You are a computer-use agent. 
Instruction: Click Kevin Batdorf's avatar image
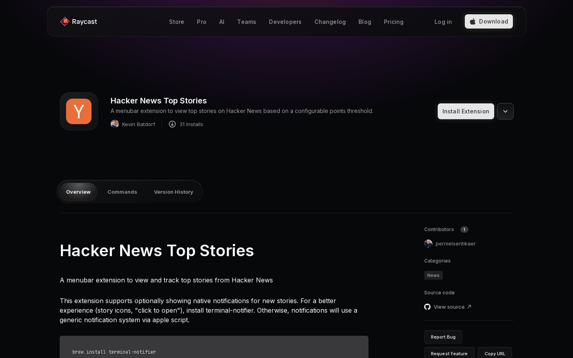(x=115, y=124)
